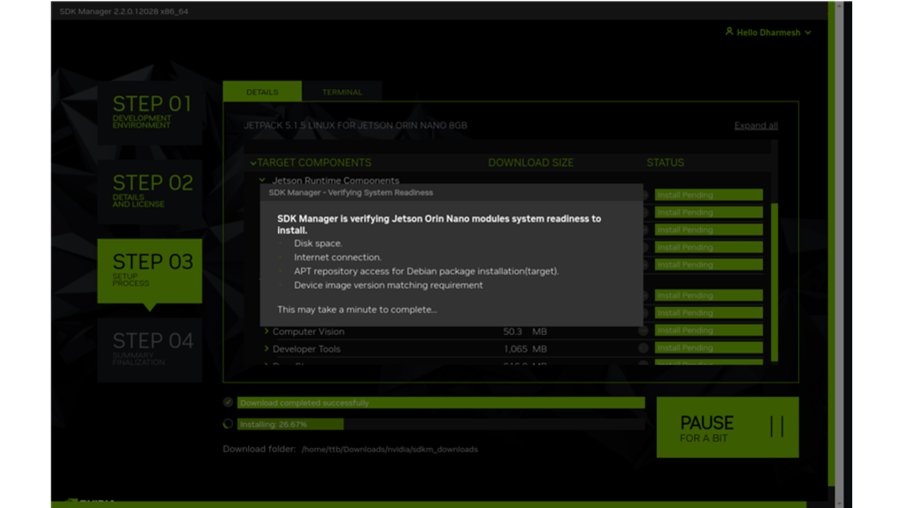Image resolution: width=903 pixels, height=508 pixels.
Task: Click the installing 26.67% progress bar
Action: [290, 424]
